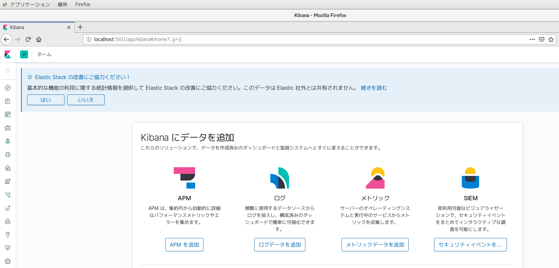Open SIEM lock icon in sidebar

[x=8, y=221]
